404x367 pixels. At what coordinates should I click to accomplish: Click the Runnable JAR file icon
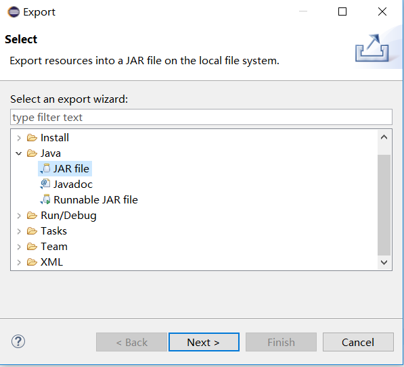tap(45, 199)
